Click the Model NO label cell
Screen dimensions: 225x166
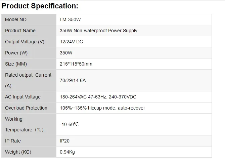point(16,19)
